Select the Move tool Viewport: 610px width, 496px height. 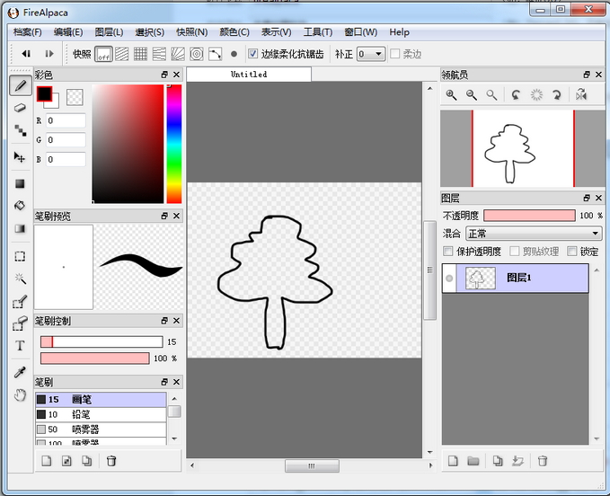click(x=20, y=157)
